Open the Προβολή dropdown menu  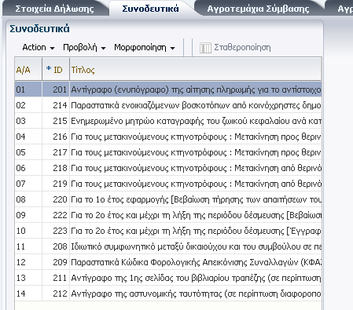coord(84,48)
